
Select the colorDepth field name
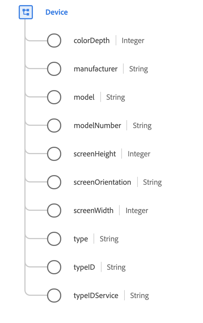coord(92,41)
